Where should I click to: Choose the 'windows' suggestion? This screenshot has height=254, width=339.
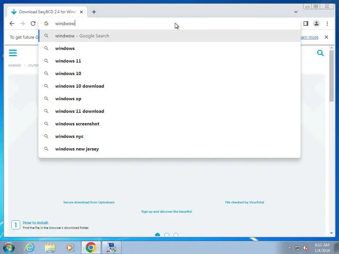pyautogui.click(x=169, y=48)
